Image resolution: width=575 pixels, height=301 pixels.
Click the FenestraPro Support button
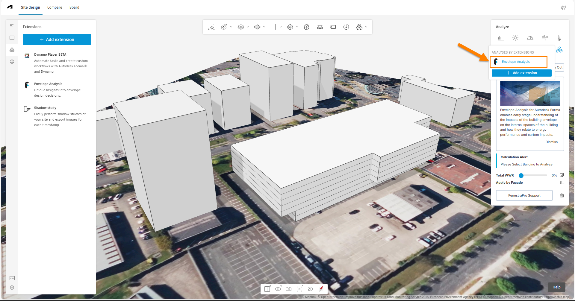pos(524,195)
